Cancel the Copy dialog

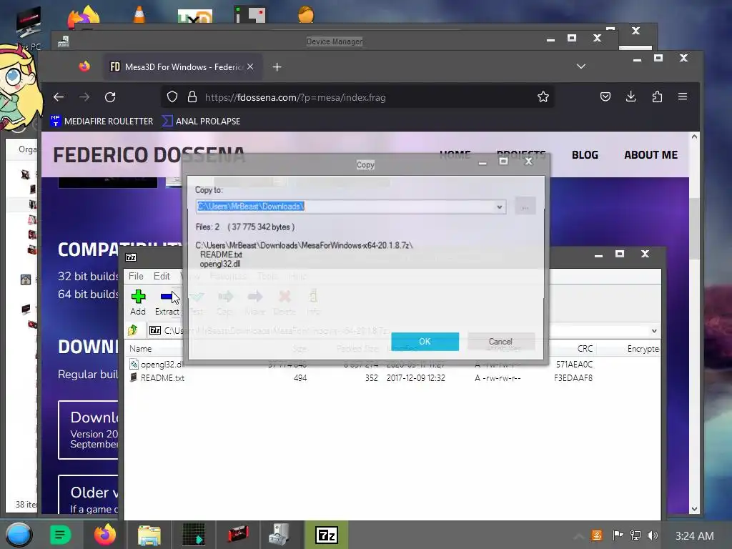(x=500, y=341)
